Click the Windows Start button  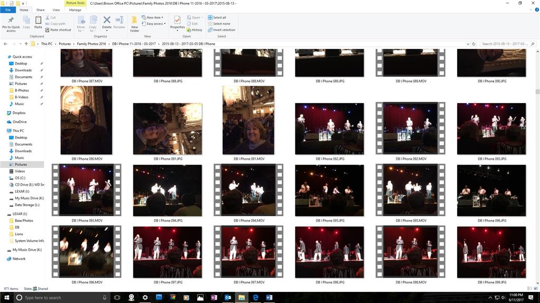click(6, 298)
